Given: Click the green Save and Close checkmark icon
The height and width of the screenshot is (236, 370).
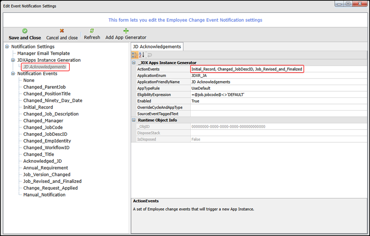Looking at the screenshot, I should point(25,31).
